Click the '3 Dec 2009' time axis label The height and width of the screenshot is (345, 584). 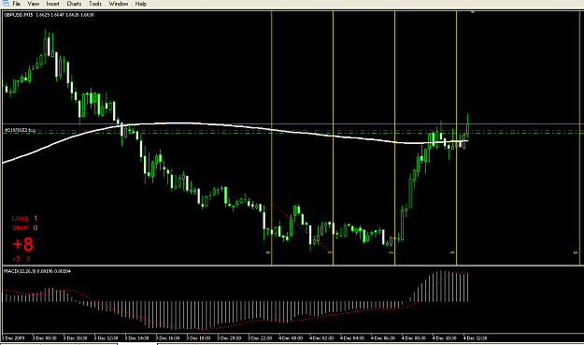pos(13,338)
